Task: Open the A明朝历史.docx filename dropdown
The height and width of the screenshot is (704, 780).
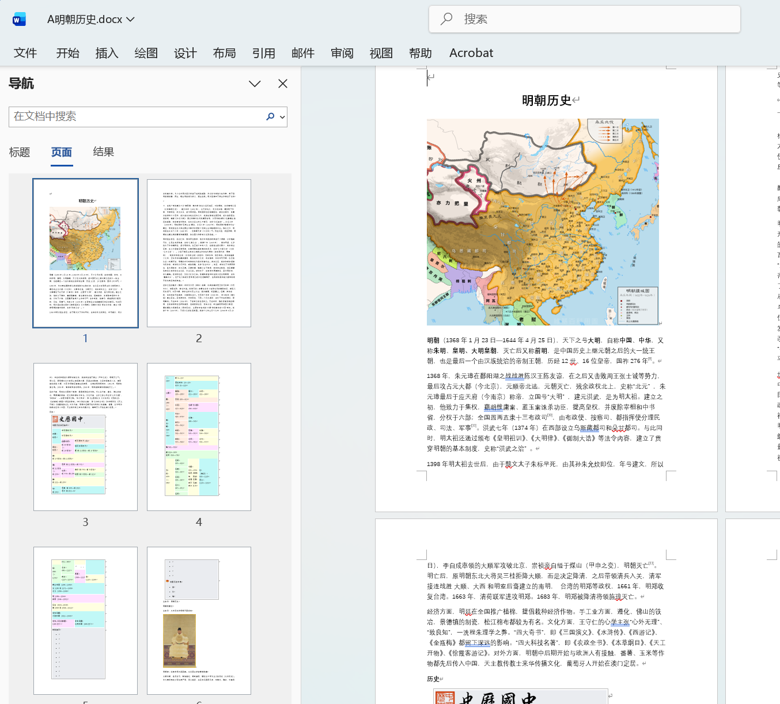Action: point(130,19)
